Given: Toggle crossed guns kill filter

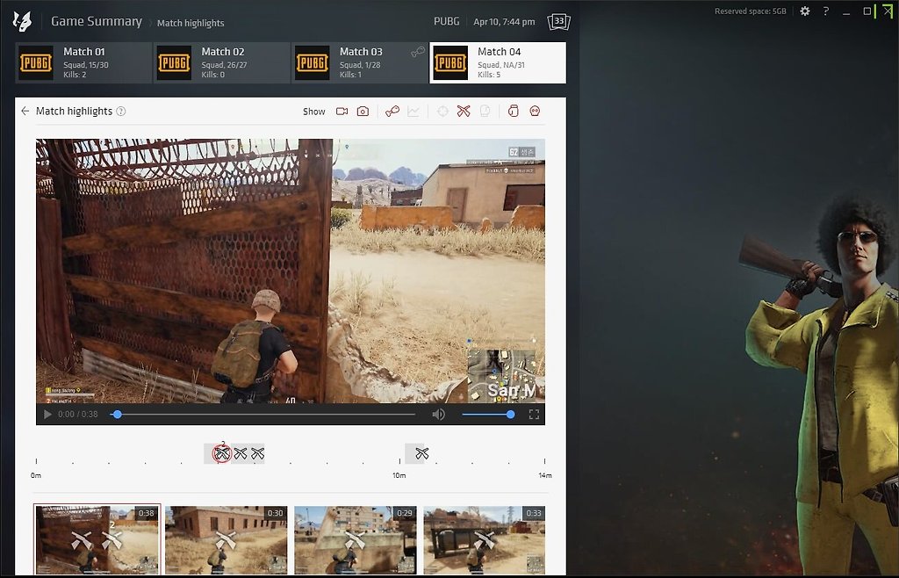Looking at the screenshot, I should (464, 112).
